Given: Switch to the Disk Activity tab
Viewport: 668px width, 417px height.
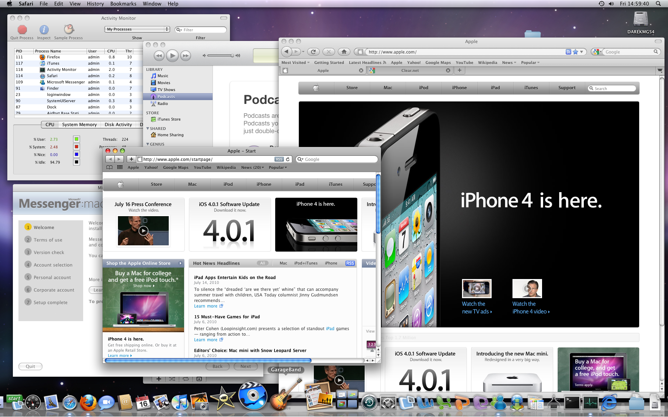Looking at the screenshot, I should 118,124.
